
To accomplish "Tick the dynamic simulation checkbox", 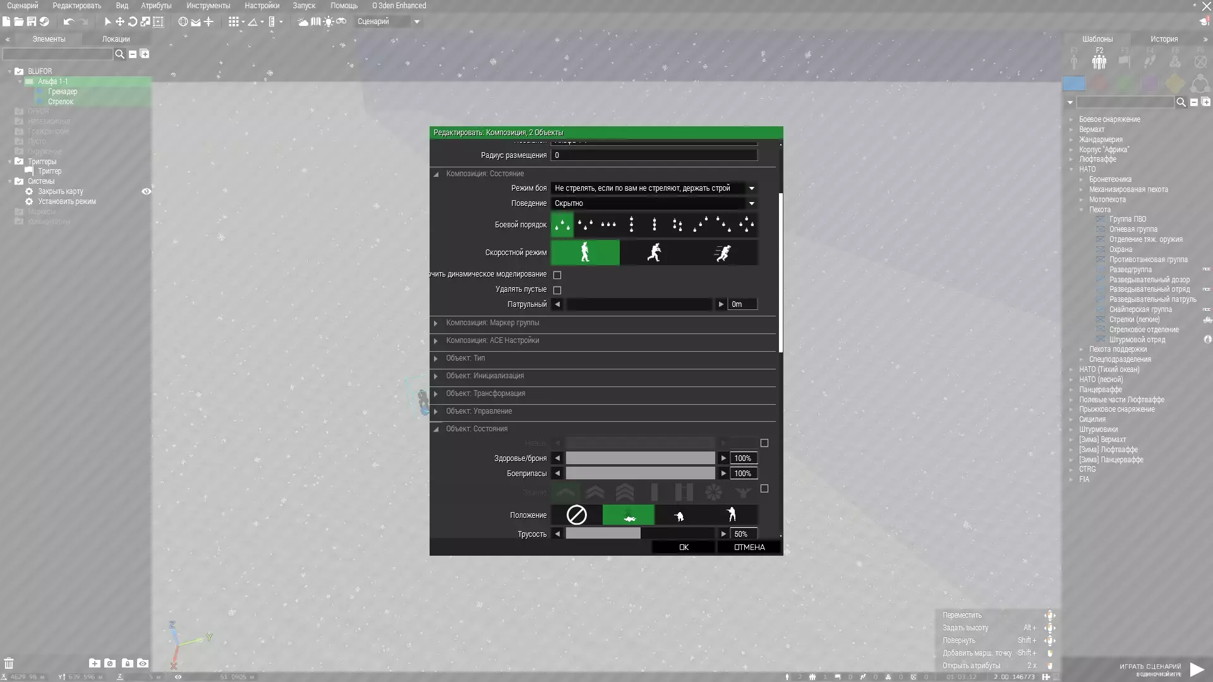I will [557, 275].
